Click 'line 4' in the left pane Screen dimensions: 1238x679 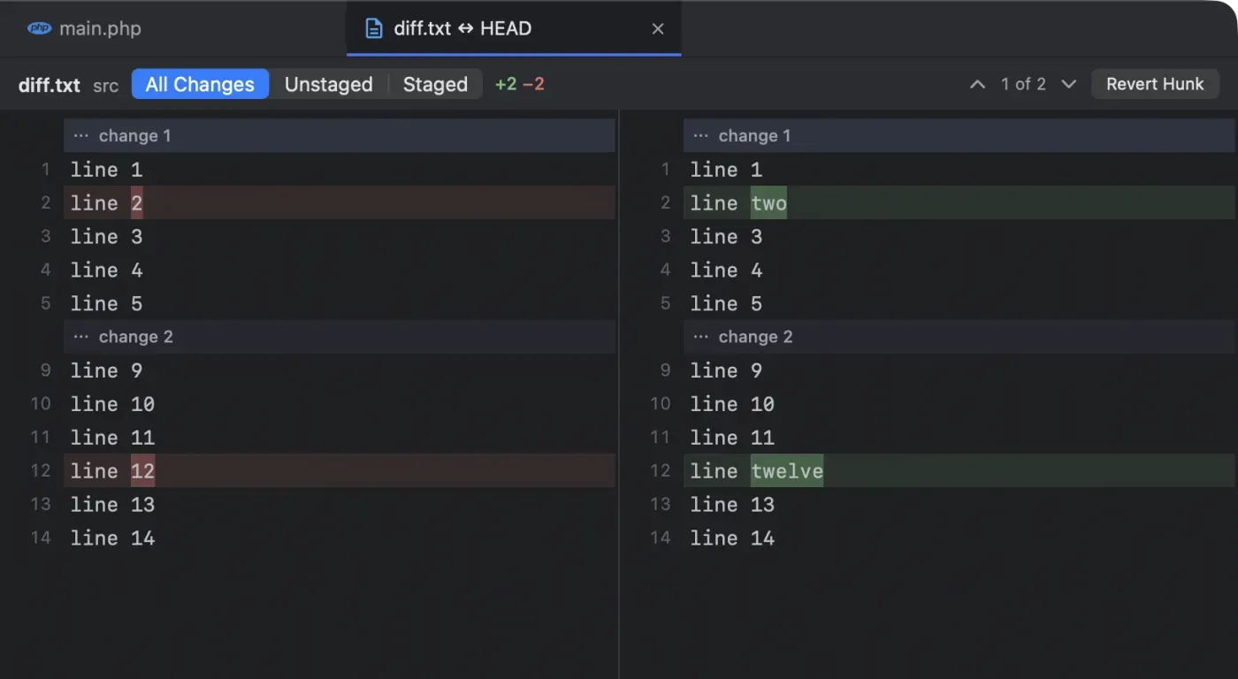click(106, 271)
